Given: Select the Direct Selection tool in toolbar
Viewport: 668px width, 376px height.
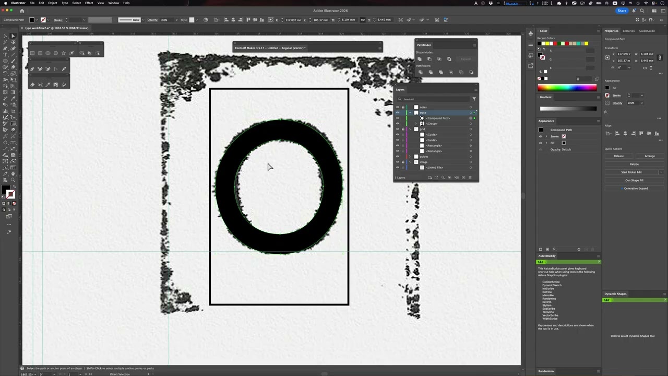Looking at the screenshot, I should [x=13, y=36].
